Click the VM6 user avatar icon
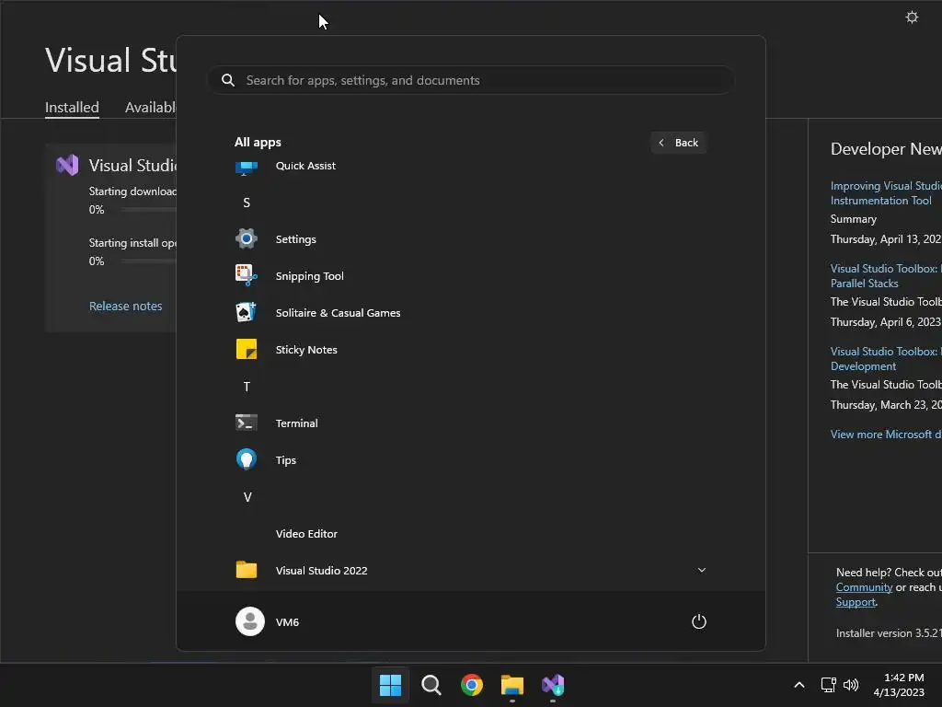Viewport: 942px width, 707px height. pyautogui.click(x=250, y=621)
